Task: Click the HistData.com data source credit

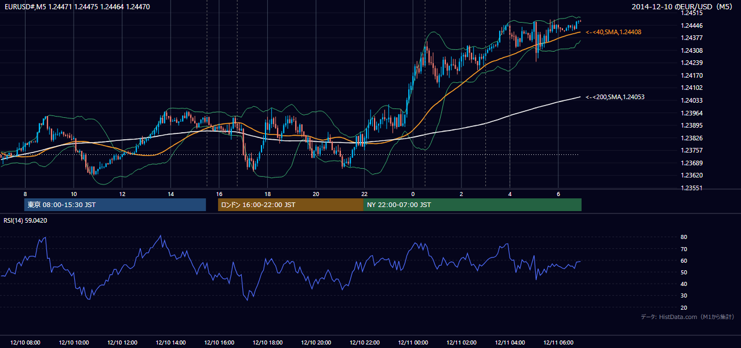Action: 687,317
